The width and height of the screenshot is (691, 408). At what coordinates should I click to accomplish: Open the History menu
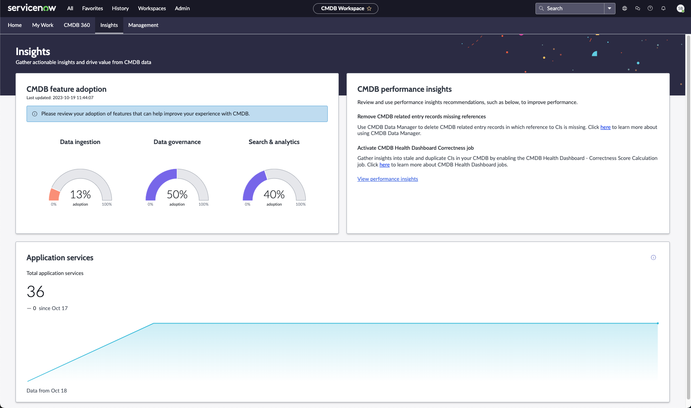point(120,8)
